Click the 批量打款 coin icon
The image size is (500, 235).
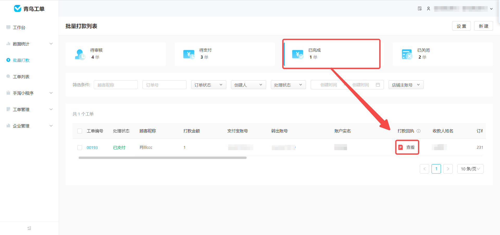click(x=8, y=60)
